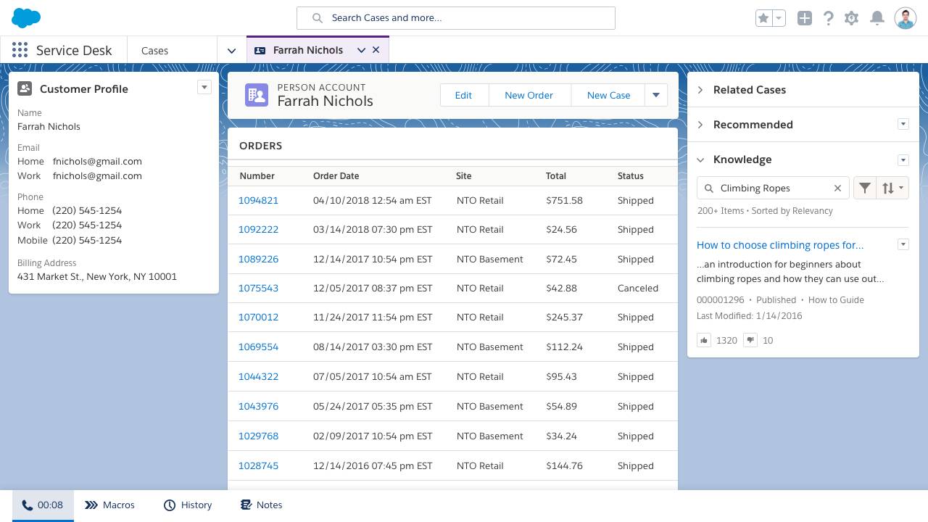Open order number 1028745
This screenshot has height=522, width=928.
258,466
